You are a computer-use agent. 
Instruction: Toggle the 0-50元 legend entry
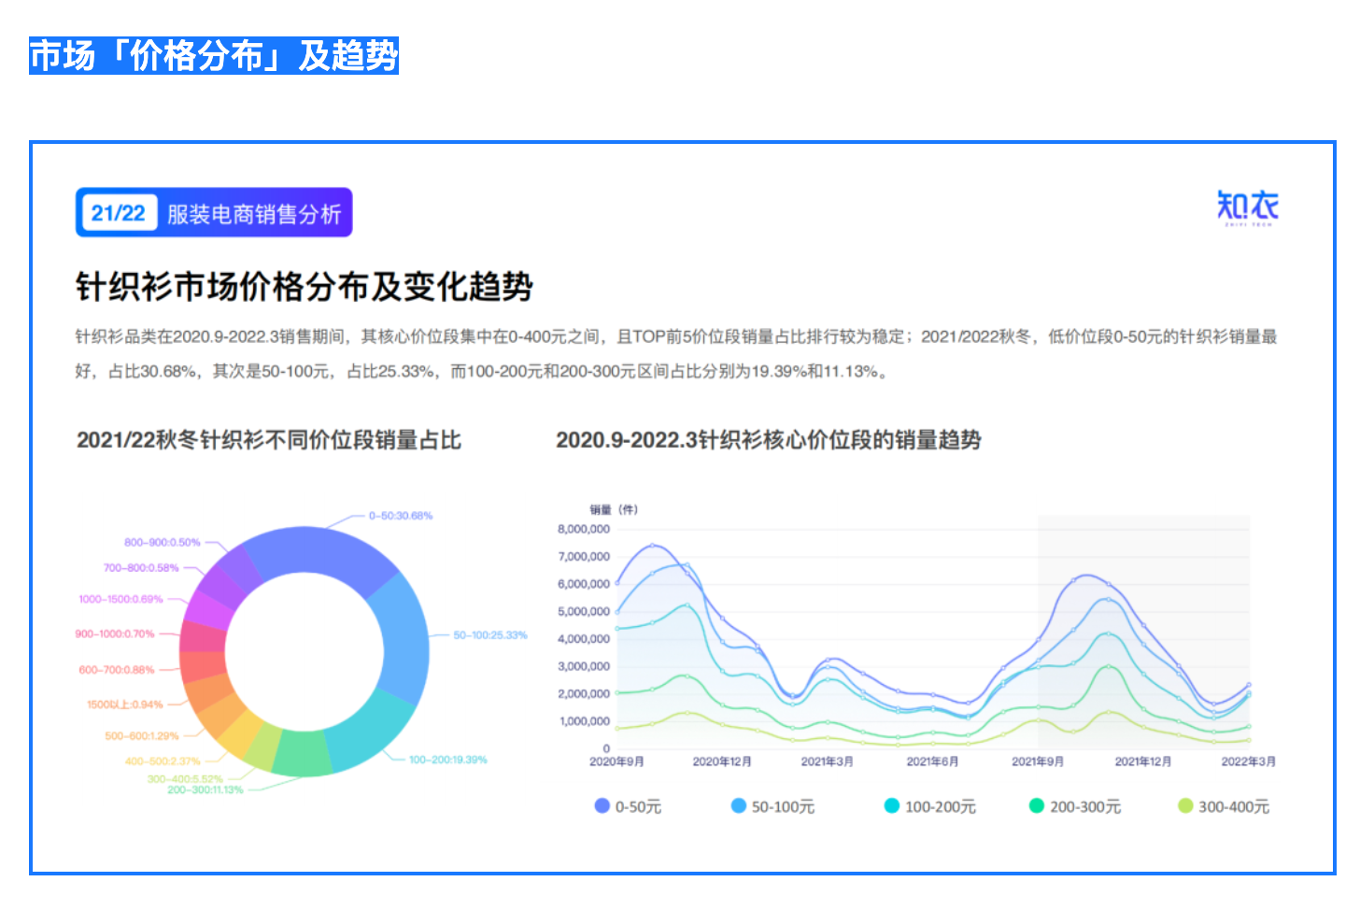(x=628, y=806)
